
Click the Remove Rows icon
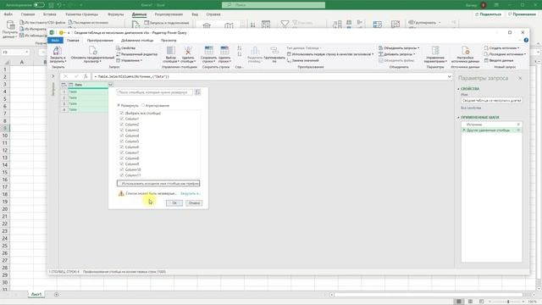(224, 51)
